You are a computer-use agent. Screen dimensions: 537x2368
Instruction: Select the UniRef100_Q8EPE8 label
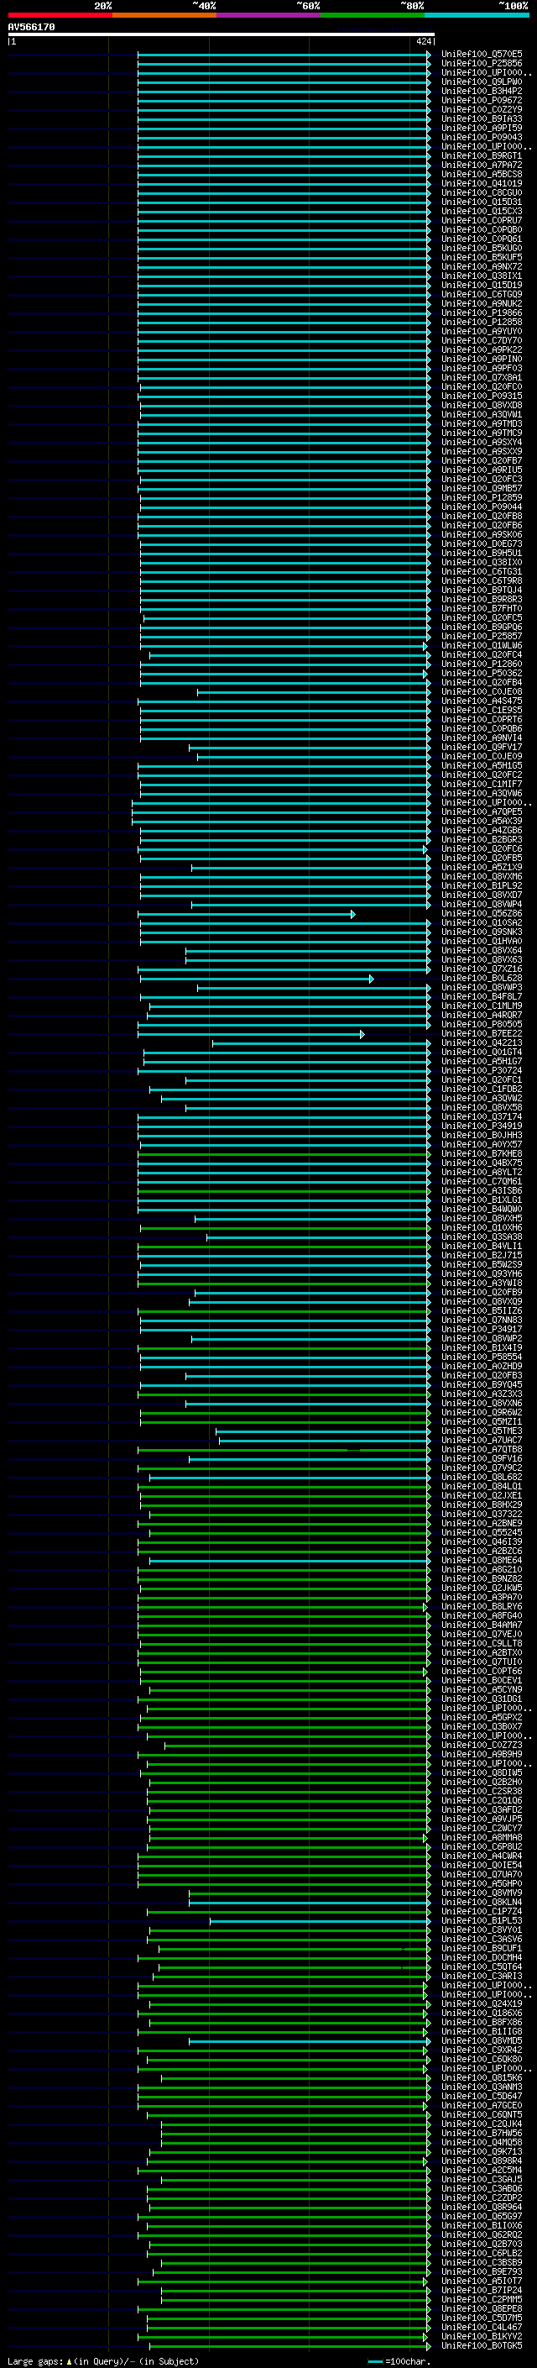[482, 2308]
